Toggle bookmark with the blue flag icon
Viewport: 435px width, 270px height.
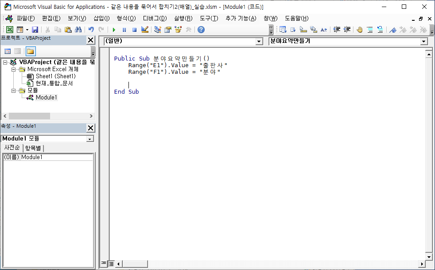click(392, 30)
